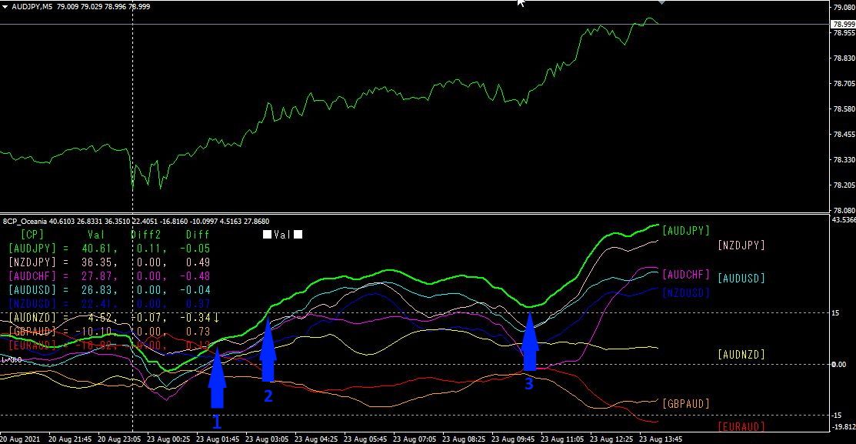The image size is (856, 444).
Task: Toggle the white square left of Val
Action: coord(267,234)
